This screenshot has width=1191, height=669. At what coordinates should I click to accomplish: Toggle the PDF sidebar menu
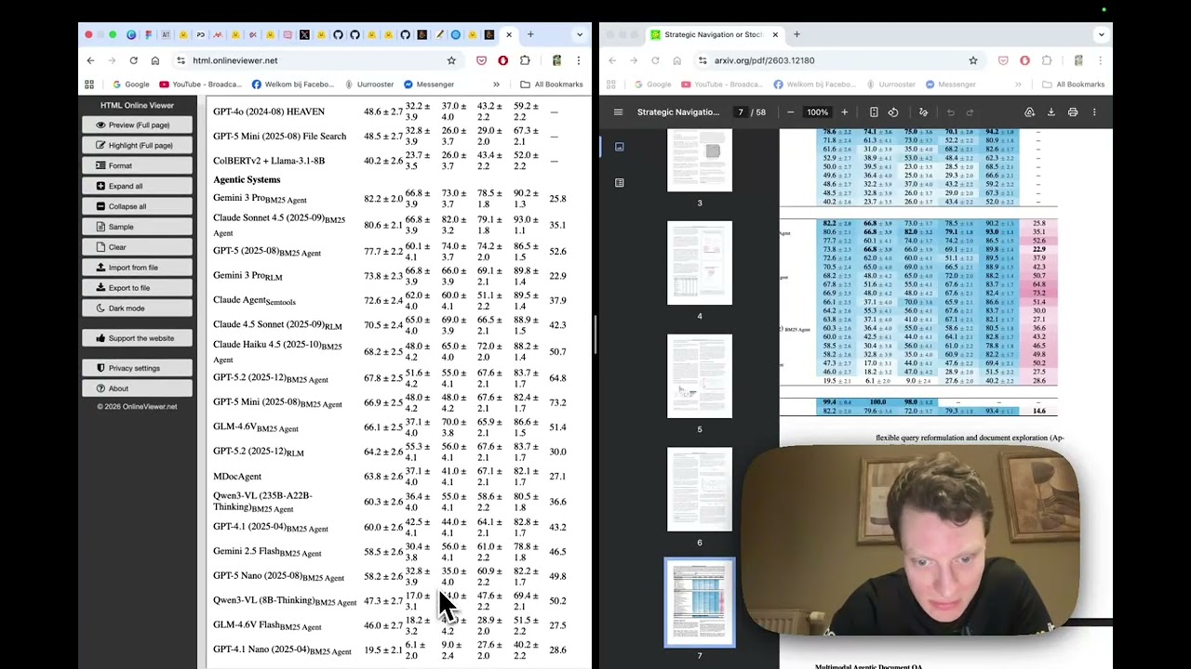tap(618, 112)
